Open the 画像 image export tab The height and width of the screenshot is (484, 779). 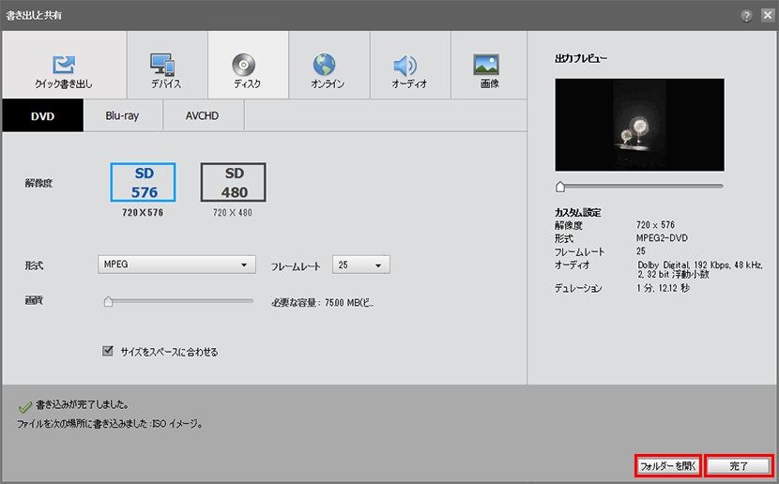coord(489,65)
